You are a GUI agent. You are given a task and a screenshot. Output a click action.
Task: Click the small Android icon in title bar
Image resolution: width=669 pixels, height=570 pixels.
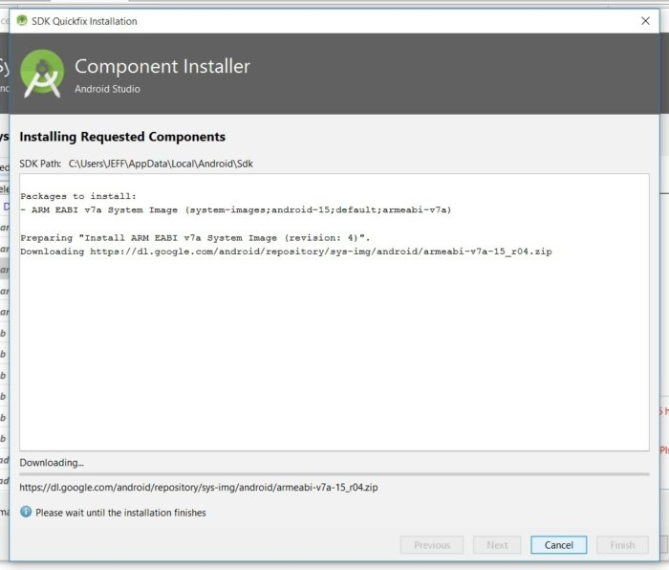click(22, 20)
